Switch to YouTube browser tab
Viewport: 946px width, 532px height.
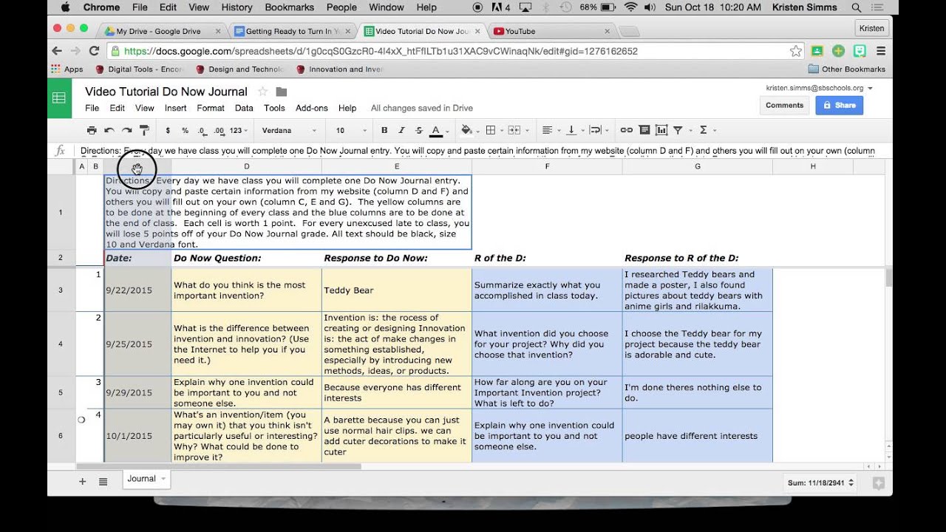tap(551, 31)
